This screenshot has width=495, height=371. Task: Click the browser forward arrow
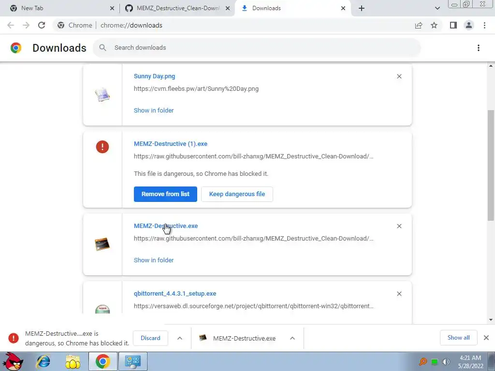point(26,25)
